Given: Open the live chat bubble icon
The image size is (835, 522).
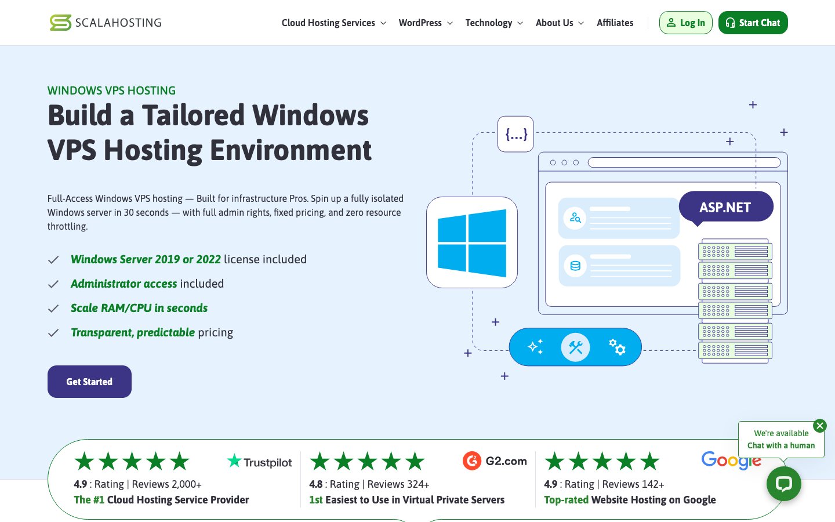Looking at the screenshot, I should tap(783, 484).
